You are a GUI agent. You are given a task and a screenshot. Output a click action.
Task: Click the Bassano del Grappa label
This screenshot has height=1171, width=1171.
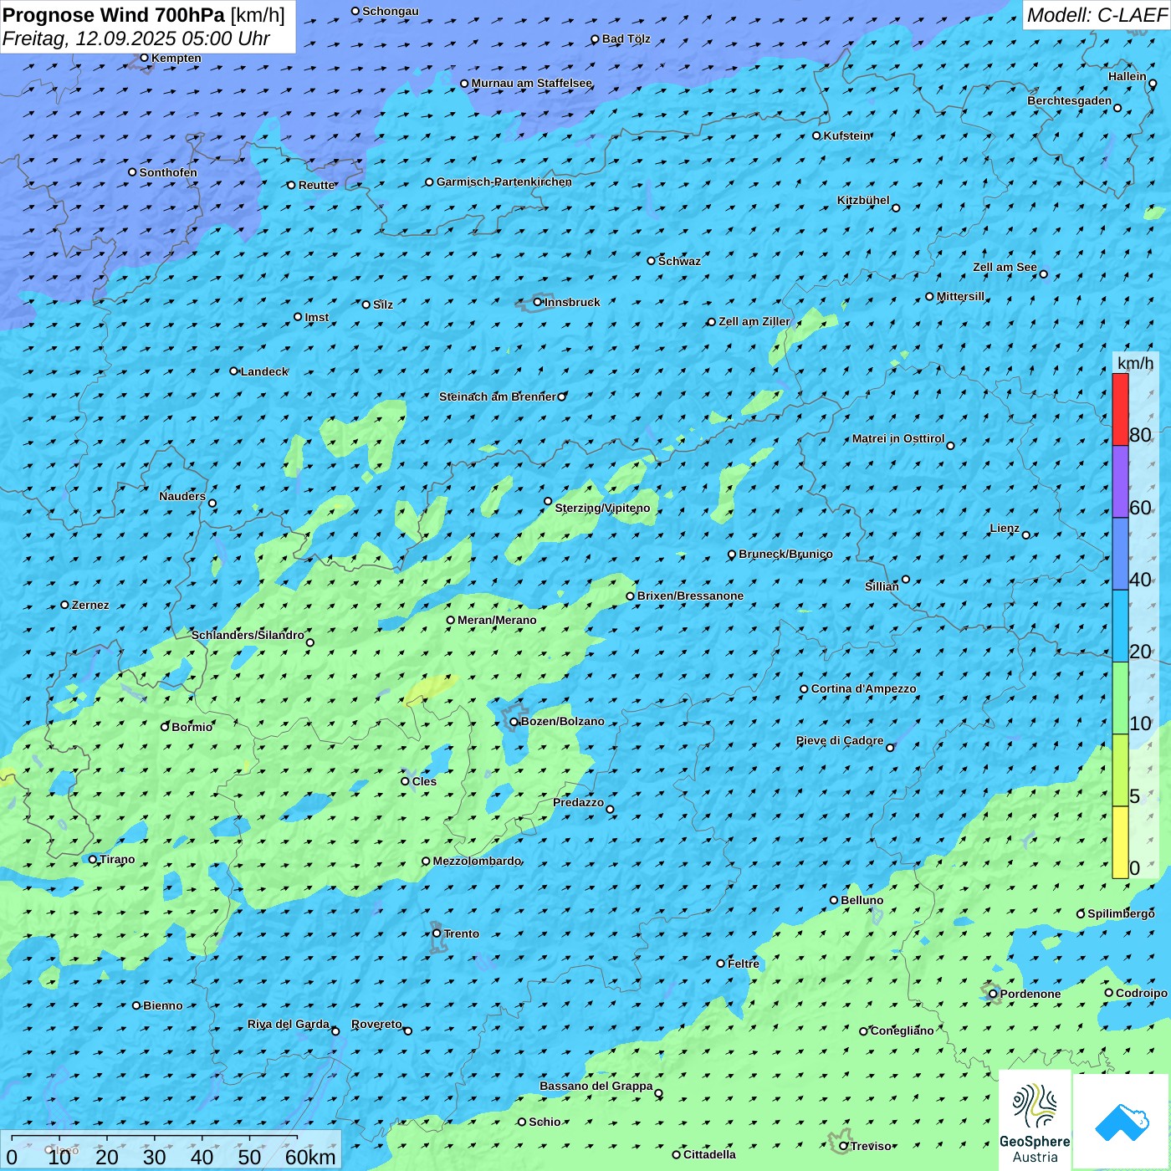pyautogui.click(x=596, y=1086)
